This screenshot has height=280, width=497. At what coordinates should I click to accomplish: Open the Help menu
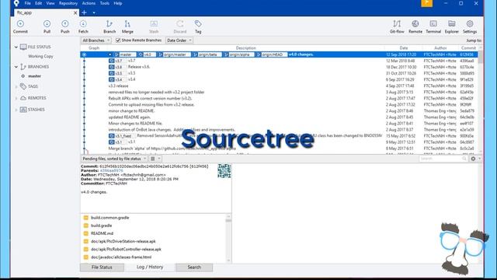117,3
